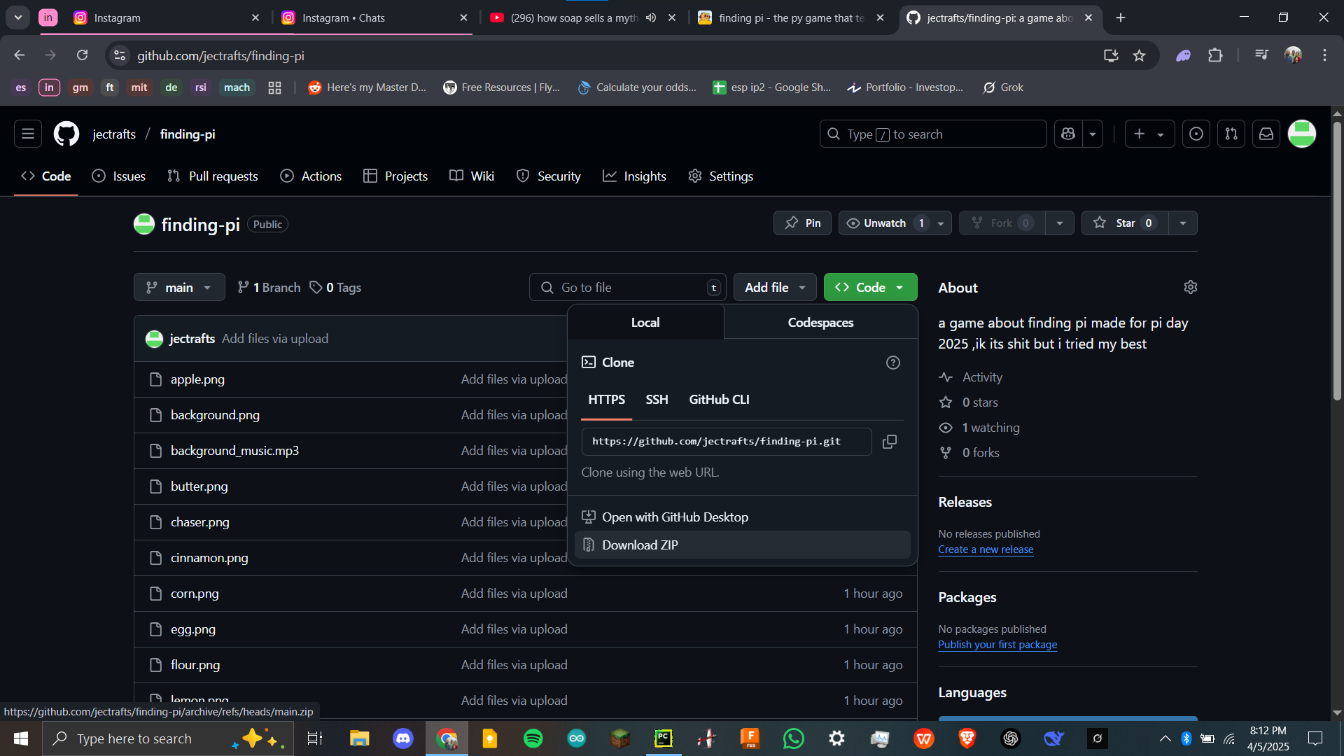Open the user avatar menu in GitHub's header
This screenshot has height=756, width=1344.
point(1302,134)
